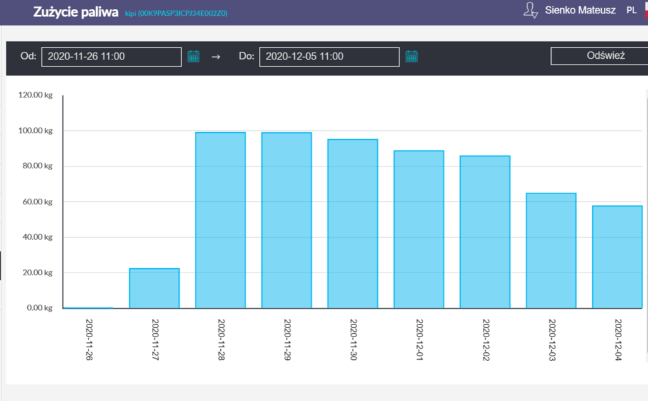
Task: Select the bar for 2020-12-01
Action: 419,229
